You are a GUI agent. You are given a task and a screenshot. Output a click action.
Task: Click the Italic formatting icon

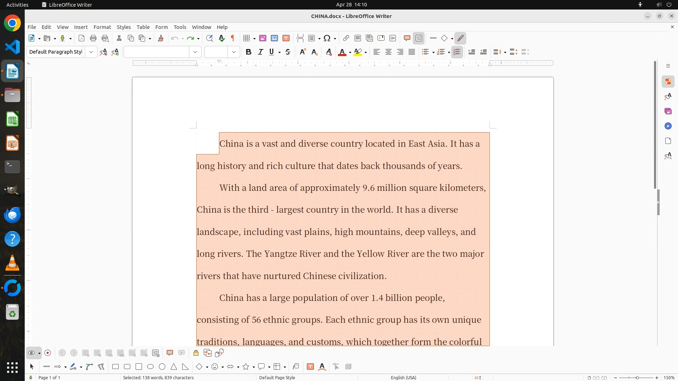[x=261, y=52]
